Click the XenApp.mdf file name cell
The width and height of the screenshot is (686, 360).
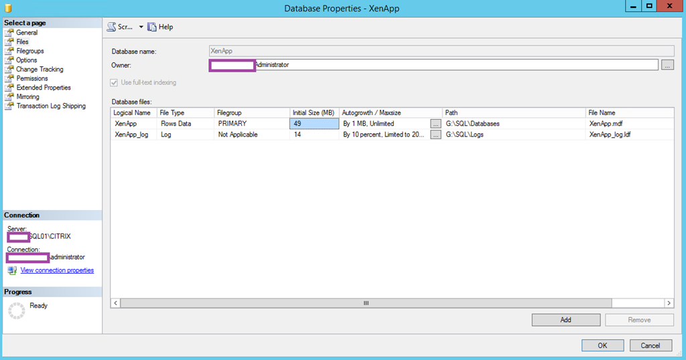[630, 124]
